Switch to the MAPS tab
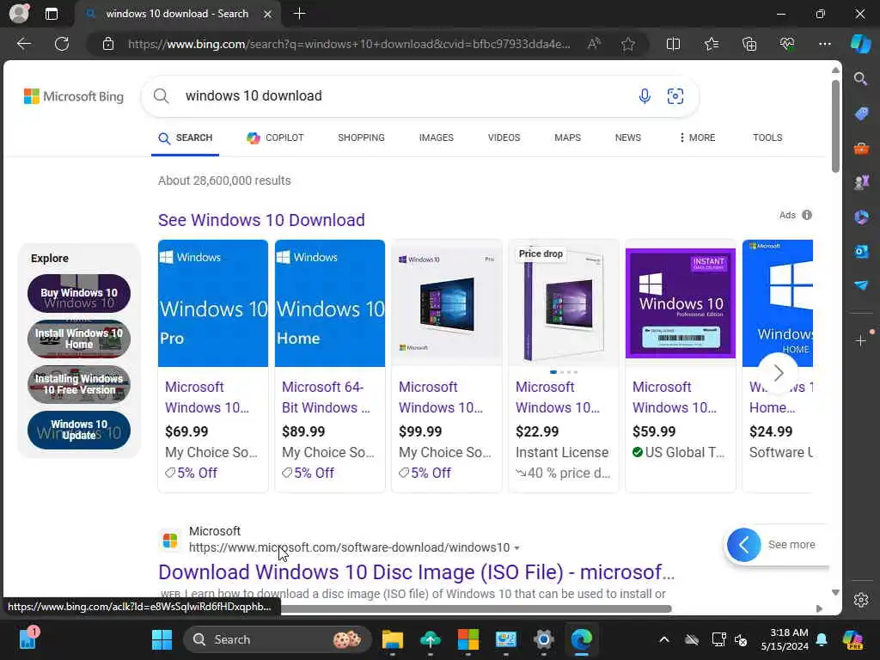This screenshot has width=880, height=660. (567, 137)
